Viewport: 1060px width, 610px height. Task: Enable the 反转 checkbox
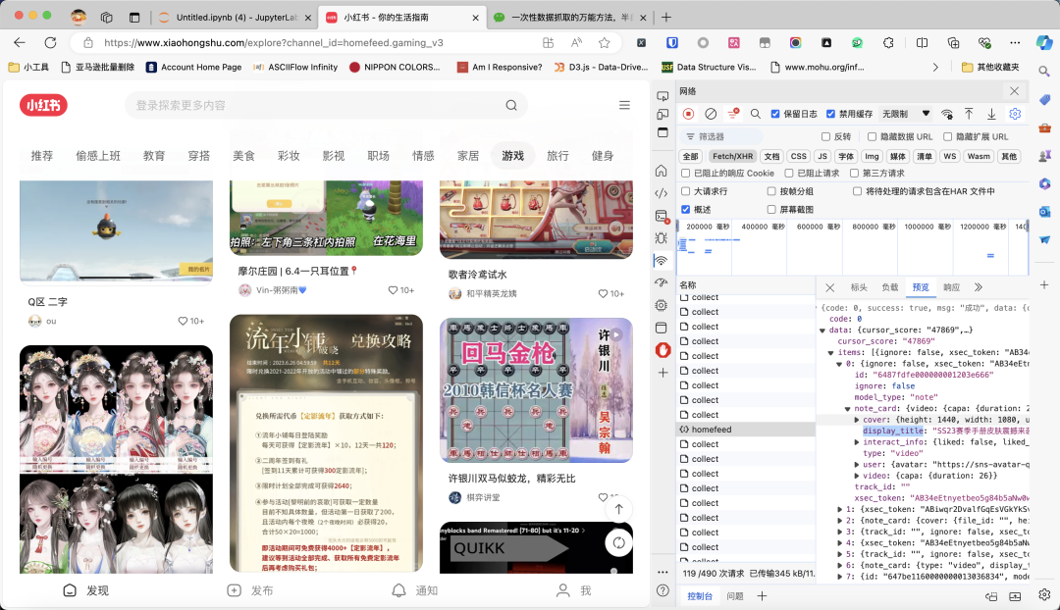coord(825,136)
